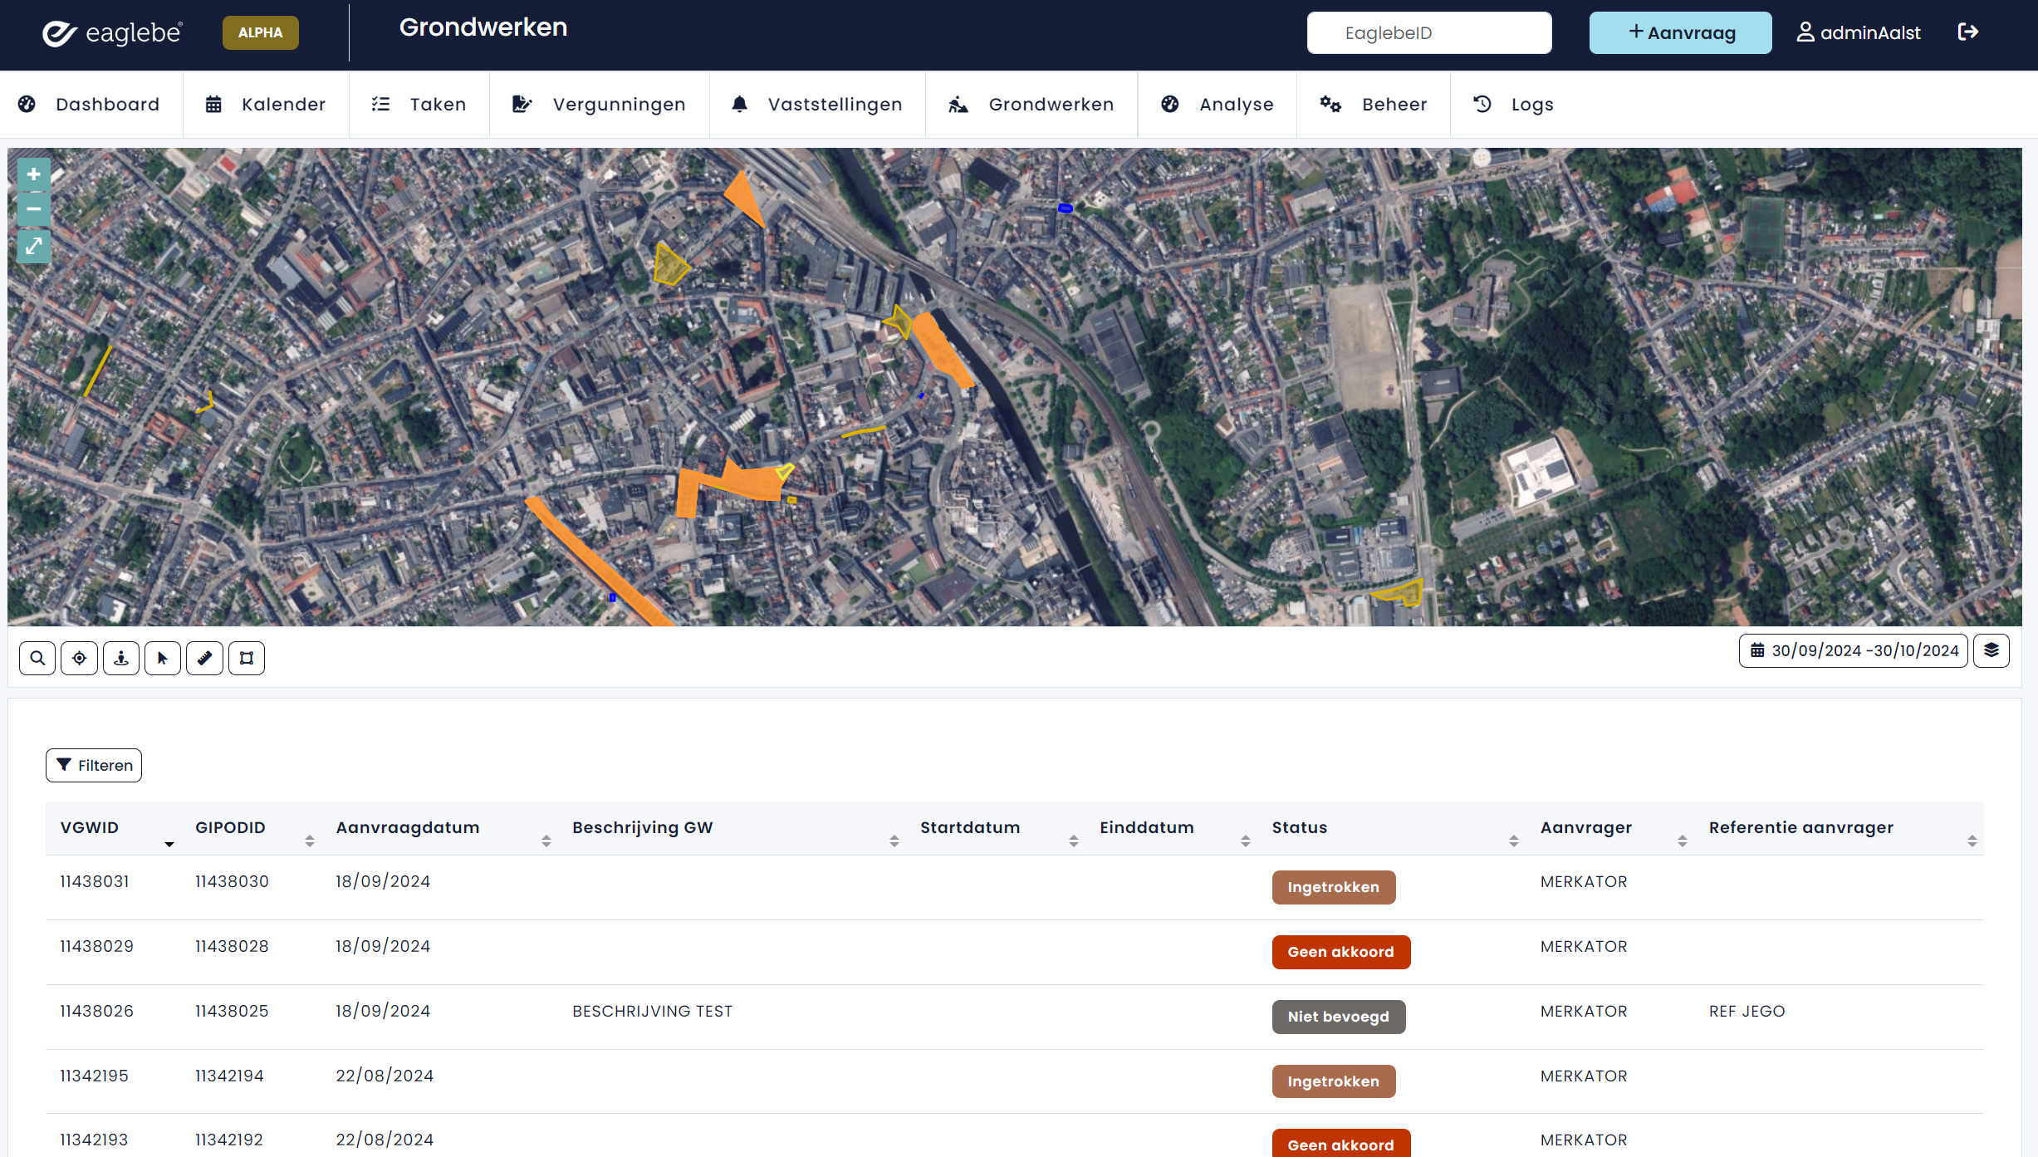Click the logout icon
This screenshot has width=2038, height=1157.
pyautogui.click(x=1967, y=32)
